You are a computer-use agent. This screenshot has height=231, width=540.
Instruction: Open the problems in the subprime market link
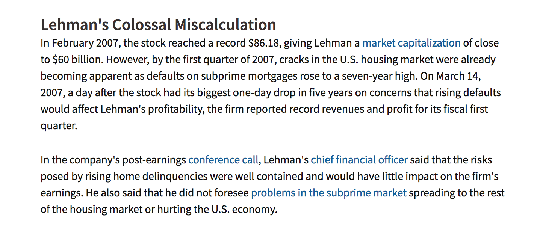click(x=328, y=193)
